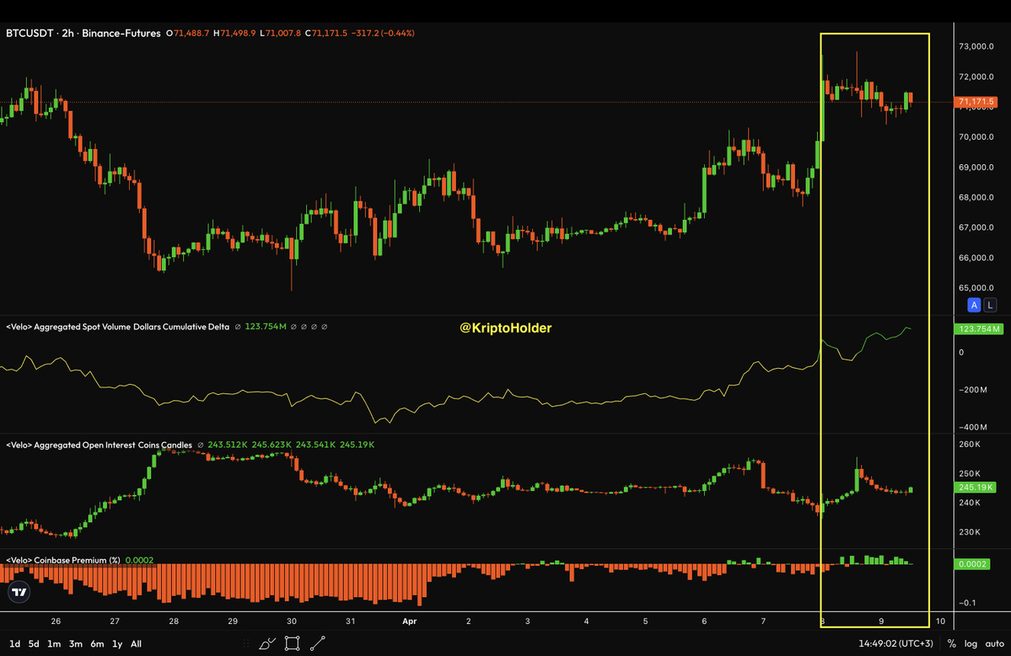Select the trend line tool
The height and width of the screenshot is (656, 1011).
tap(318, 643)
